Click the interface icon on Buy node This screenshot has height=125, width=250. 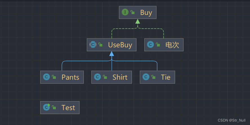pos(125,12)
